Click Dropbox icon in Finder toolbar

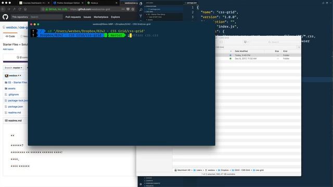[x=246, y=42]
